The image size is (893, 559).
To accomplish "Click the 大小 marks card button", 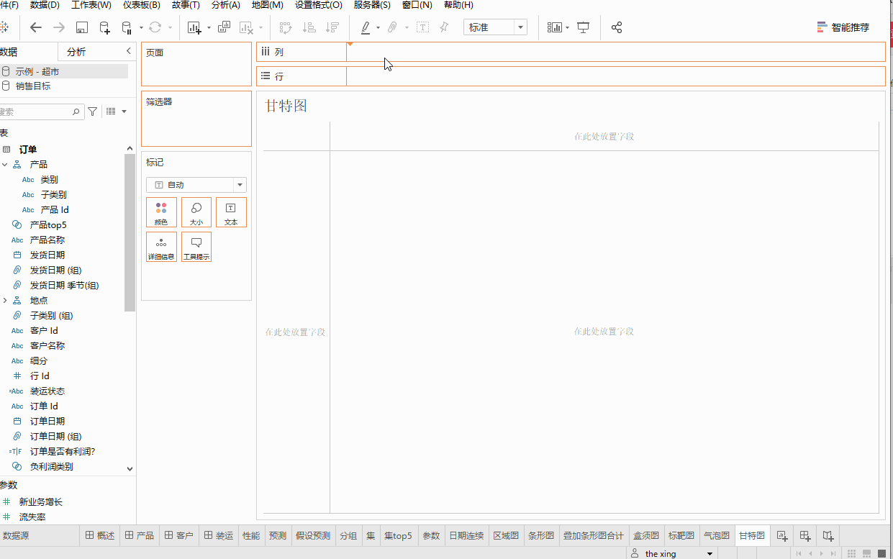I will click(x=196, y=212).
